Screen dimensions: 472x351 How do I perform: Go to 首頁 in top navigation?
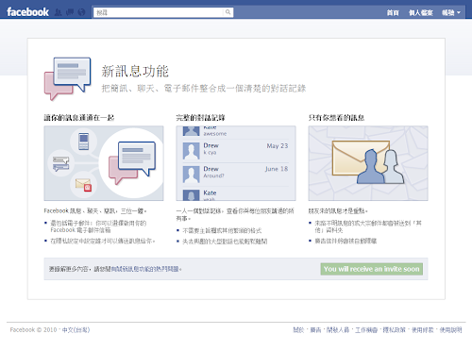pos(393,12)
